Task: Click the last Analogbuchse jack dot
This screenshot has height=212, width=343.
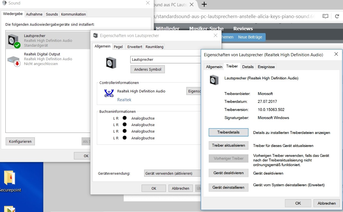Action: click(124, 138)
